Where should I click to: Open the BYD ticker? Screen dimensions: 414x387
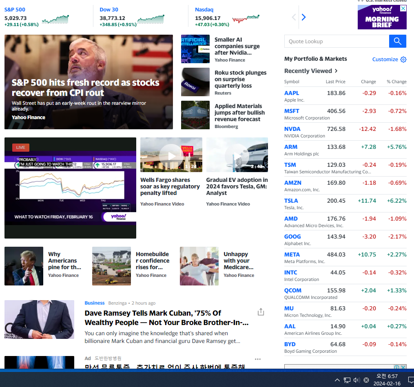click(290, 344)
